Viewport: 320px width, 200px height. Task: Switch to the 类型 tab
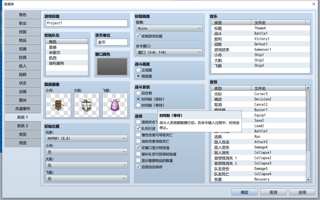point(23,134)
